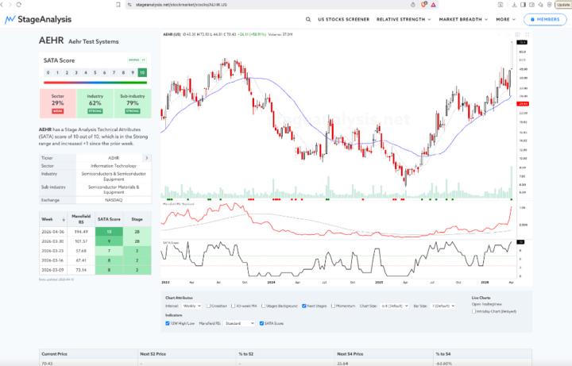Open the Chart Size dropdown
Screen dimensions: 572x366
point(395,306)
